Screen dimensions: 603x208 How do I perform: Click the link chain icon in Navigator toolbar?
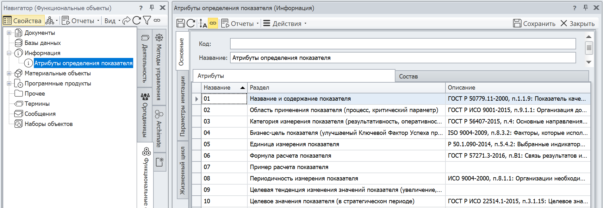pos(157,21)
